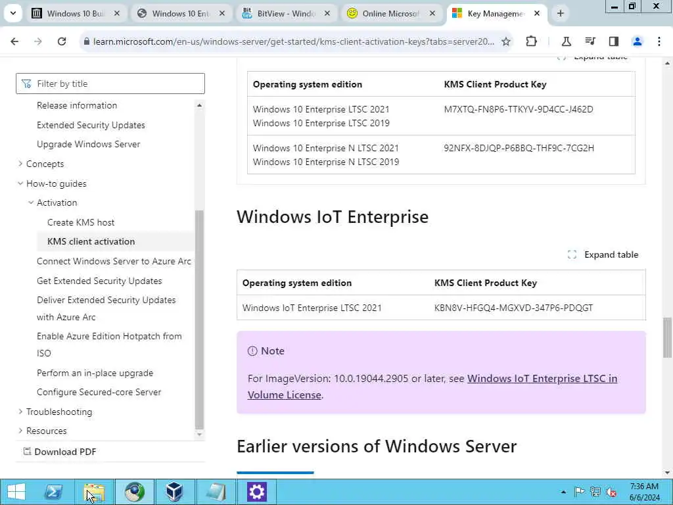Open Upgrade Windows Server page
This screenshot has height=505, width=673.
click(89, 144)
